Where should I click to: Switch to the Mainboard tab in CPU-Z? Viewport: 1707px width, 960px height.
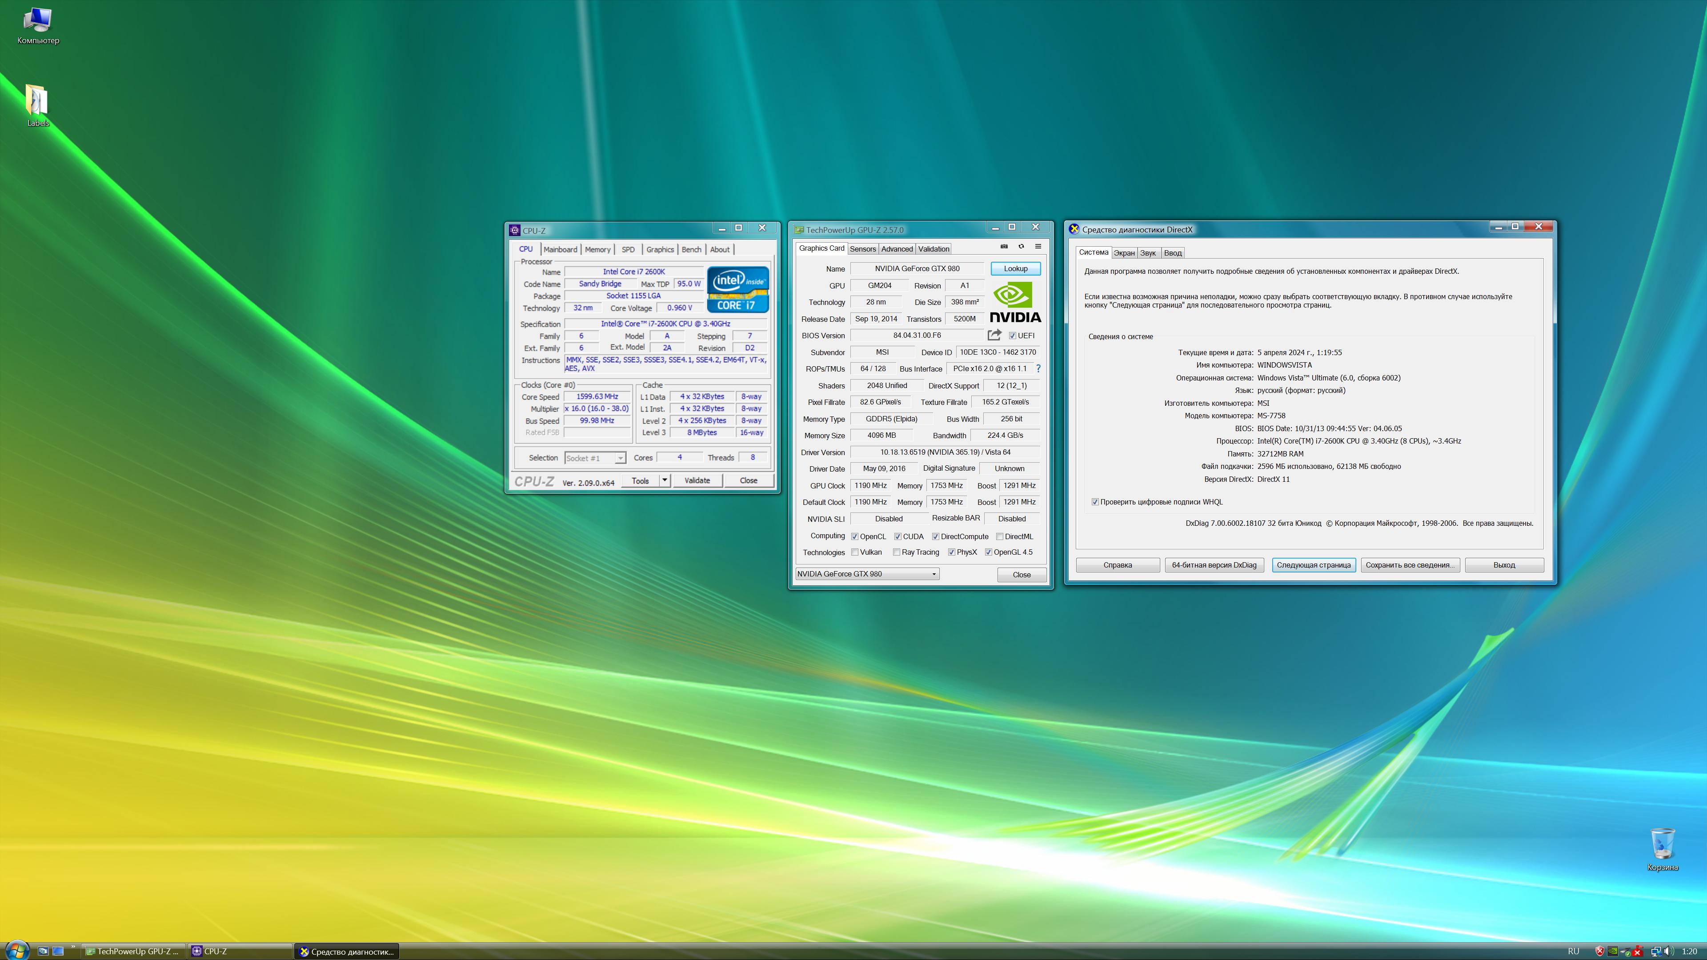coord(560,250)
